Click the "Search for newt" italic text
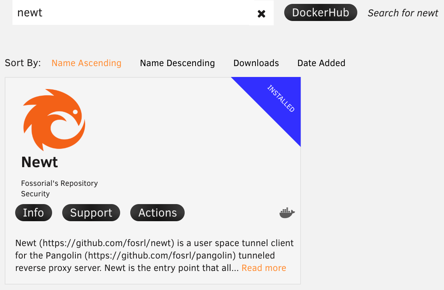Screen dimensions: 444x290 (x=403, y=13)
